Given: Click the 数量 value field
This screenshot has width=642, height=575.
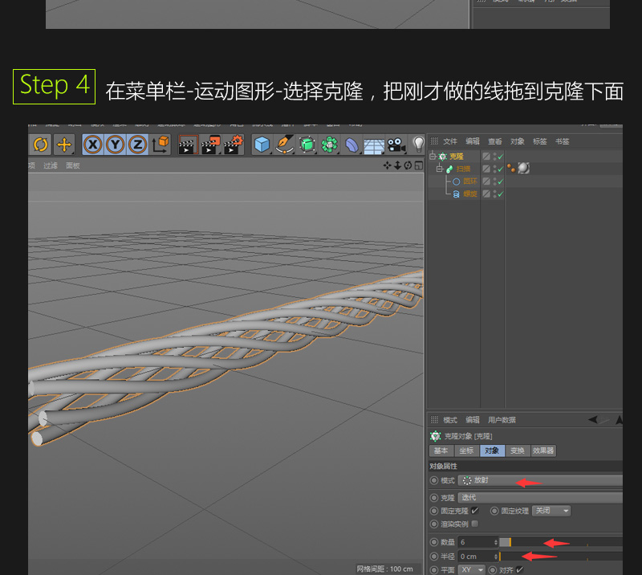Looking at the screenshot, I should click(x=477, y=542).
